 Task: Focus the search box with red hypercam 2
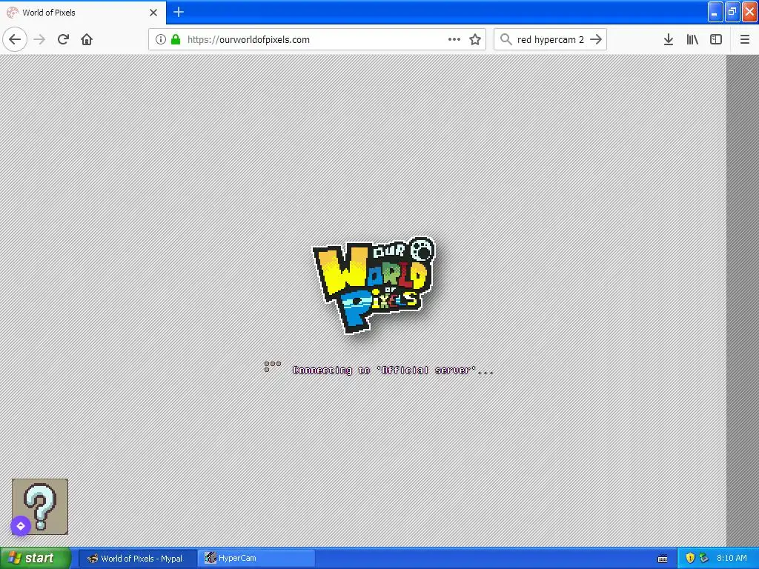coord(550,39)
